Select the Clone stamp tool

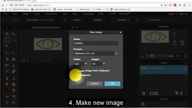click(13, 65)
